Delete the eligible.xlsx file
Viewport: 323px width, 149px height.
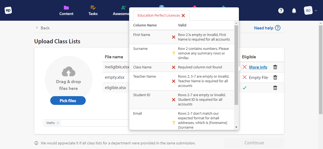pos(275,88)
